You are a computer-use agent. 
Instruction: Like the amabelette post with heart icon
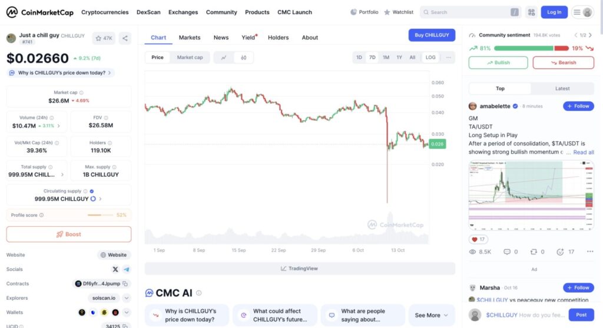(475, 239)
